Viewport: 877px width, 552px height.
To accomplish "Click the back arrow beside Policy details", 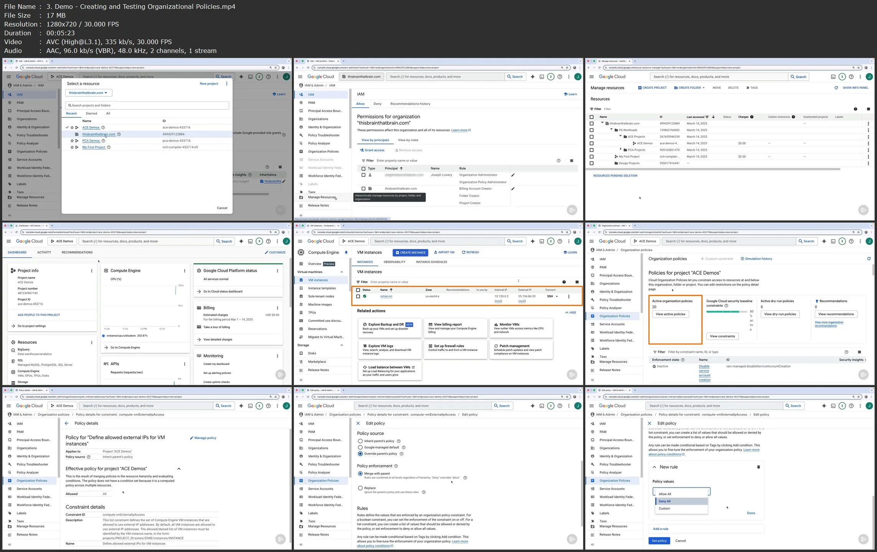I will pyautogui.click(x=67, y=423).
